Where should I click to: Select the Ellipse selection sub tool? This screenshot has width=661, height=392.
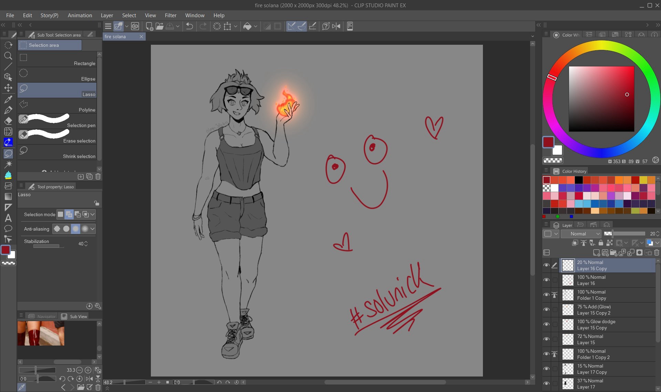point(57,75)
